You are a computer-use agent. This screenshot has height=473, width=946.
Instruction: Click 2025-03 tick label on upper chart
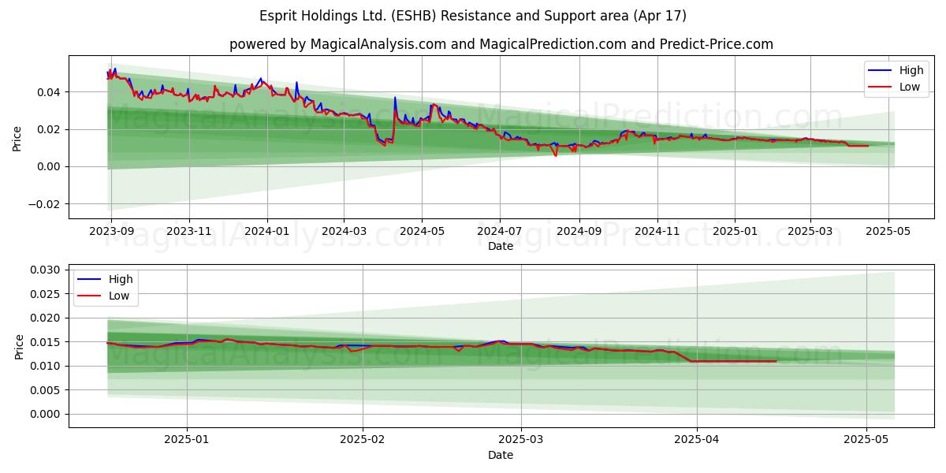[x=811, y=231]
